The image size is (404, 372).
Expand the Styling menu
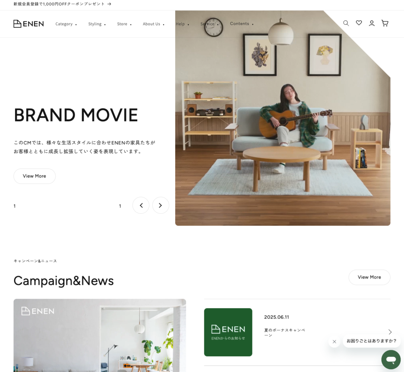point(97,24)
